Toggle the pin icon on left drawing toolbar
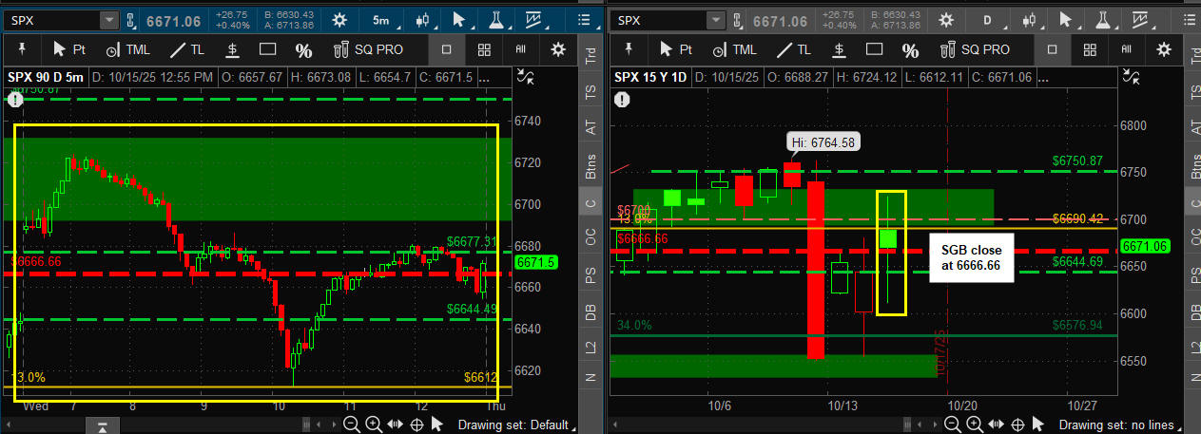Image resolution: width=1201 pixels, height=434 pixels. coord(21,49)
